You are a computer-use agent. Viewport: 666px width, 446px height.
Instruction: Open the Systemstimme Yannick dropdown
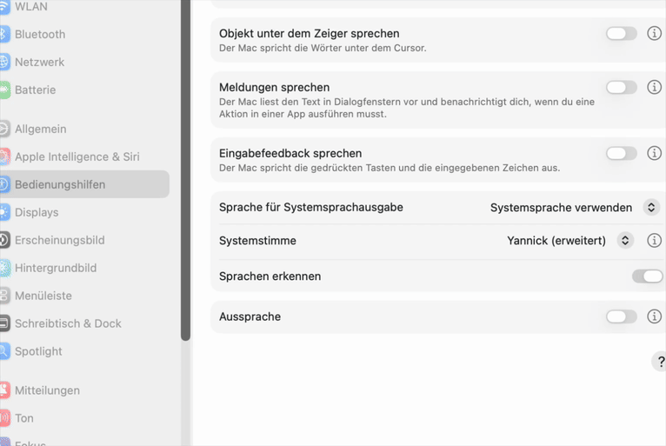pos(624,241)
